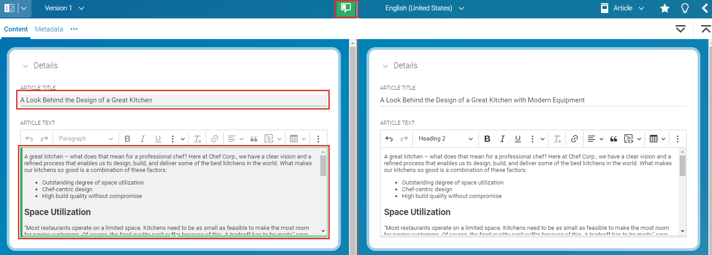Insert a link in right editor toolbar
The image size is (712, 255).
tap(574, 139)
